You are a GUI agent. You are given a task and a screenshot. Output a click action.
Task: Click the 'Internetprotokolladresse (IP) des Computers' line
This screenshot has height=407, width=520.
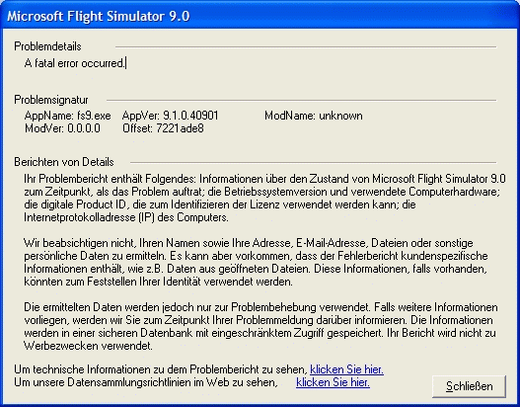tap(126, 217)
